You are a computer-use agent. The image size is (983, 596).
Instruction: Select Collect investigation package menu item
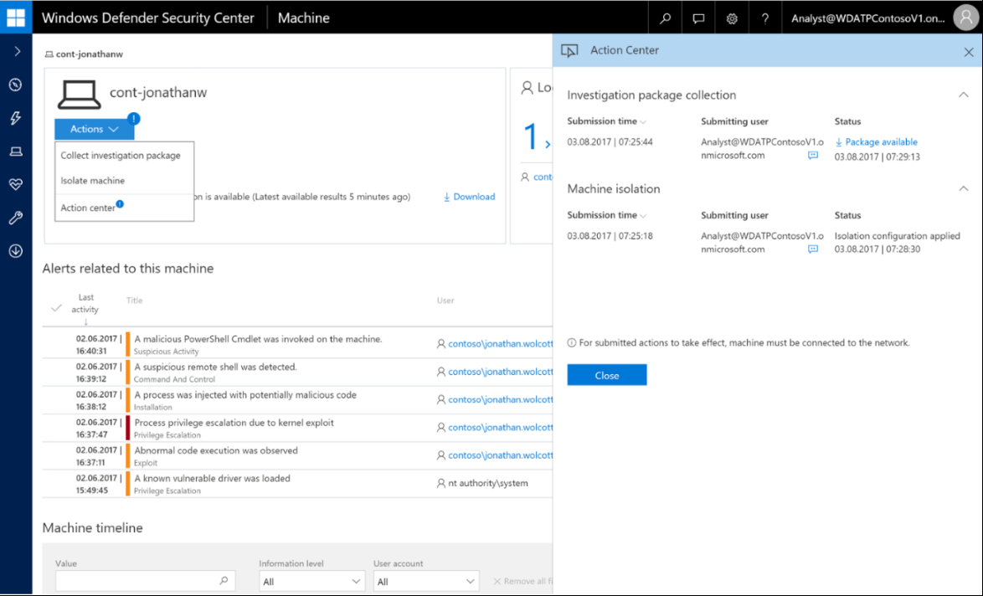pos(121,155)
